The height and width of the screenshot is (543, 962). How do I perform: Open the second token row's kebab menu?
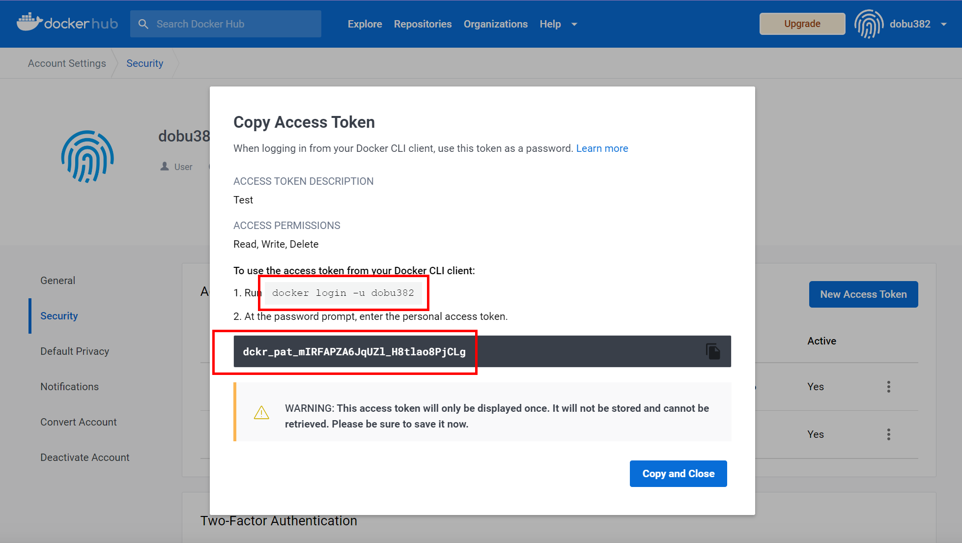[888, 434]
